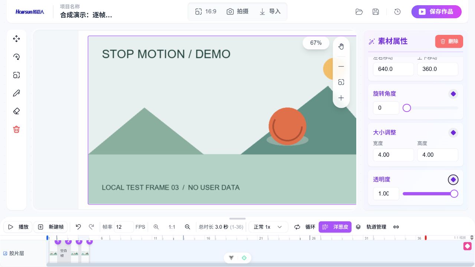Viewport: 475px width, 267px height.
Task: Click the 删除 delete button
Action: tap(449, 42)
